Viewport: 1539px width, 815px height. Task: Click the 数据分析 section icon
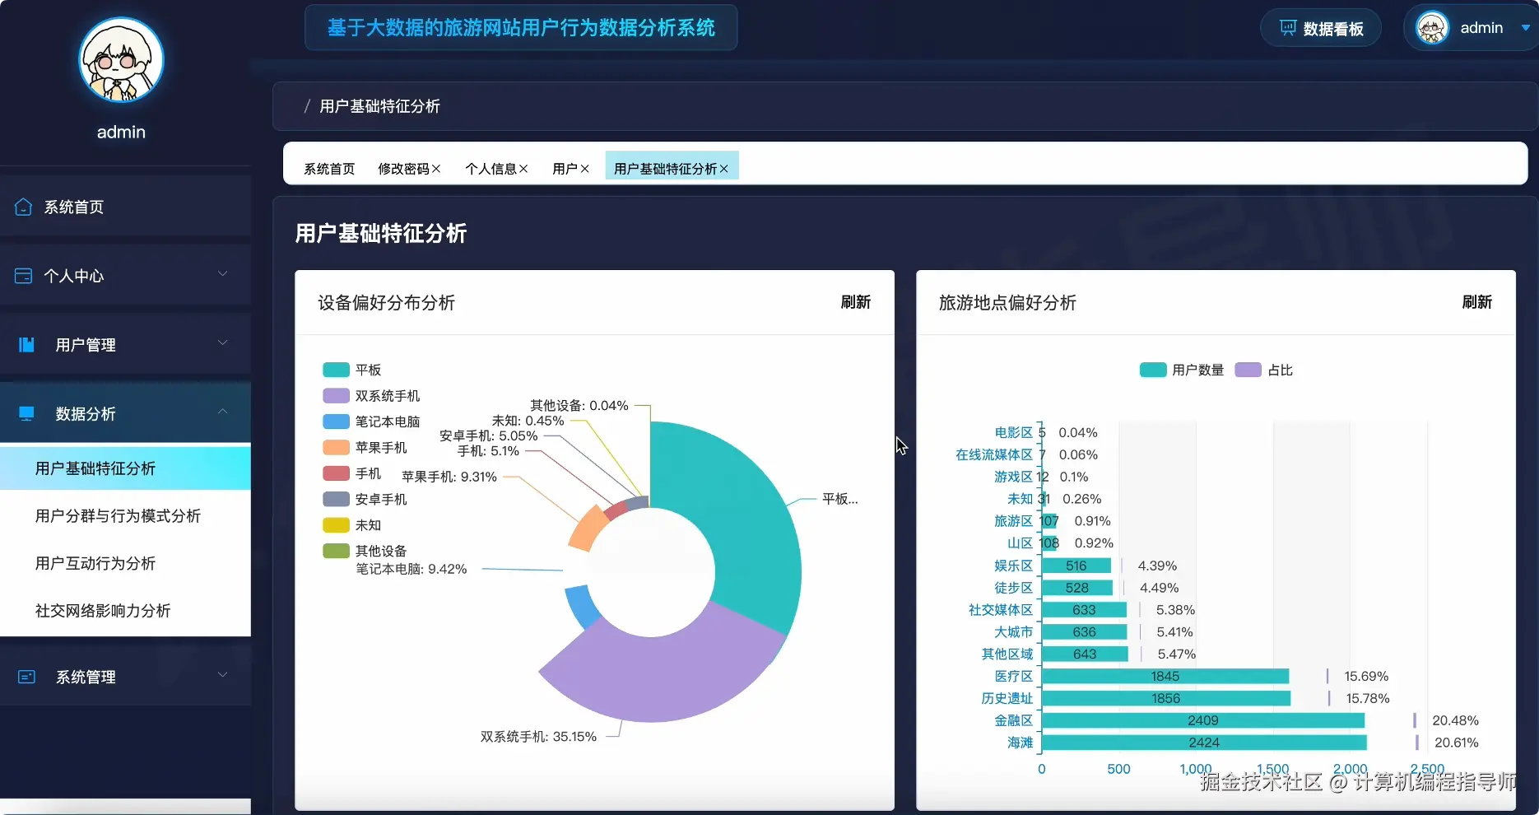click(x=26, y=413)
